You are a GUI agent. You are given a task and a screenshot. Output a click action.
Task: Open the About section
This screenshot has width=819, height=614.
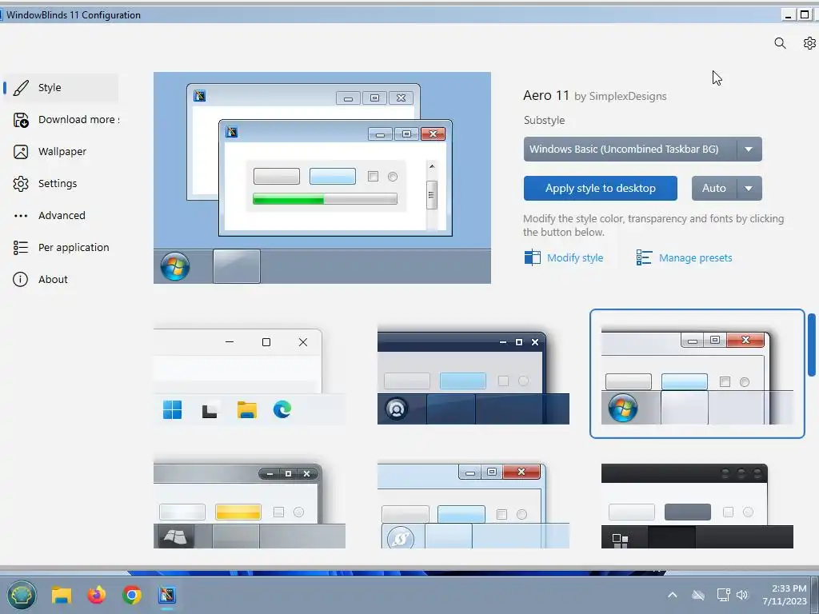tap(61, 279)
